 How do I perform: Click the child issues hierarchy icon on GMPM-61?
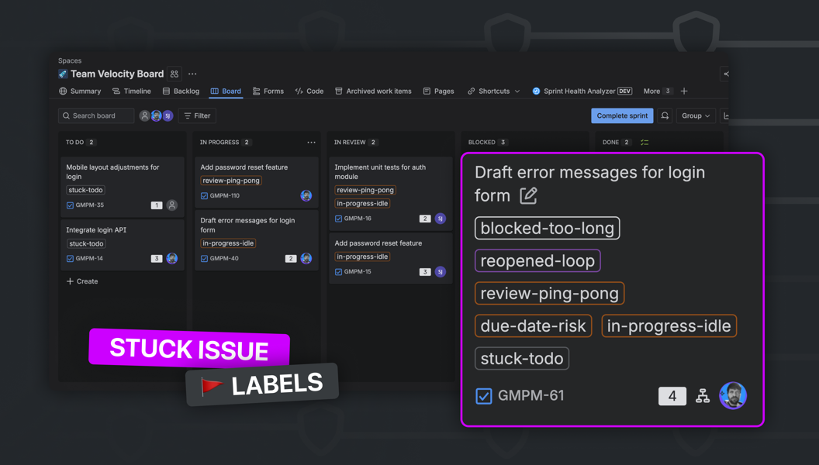(x=703, y=396)
